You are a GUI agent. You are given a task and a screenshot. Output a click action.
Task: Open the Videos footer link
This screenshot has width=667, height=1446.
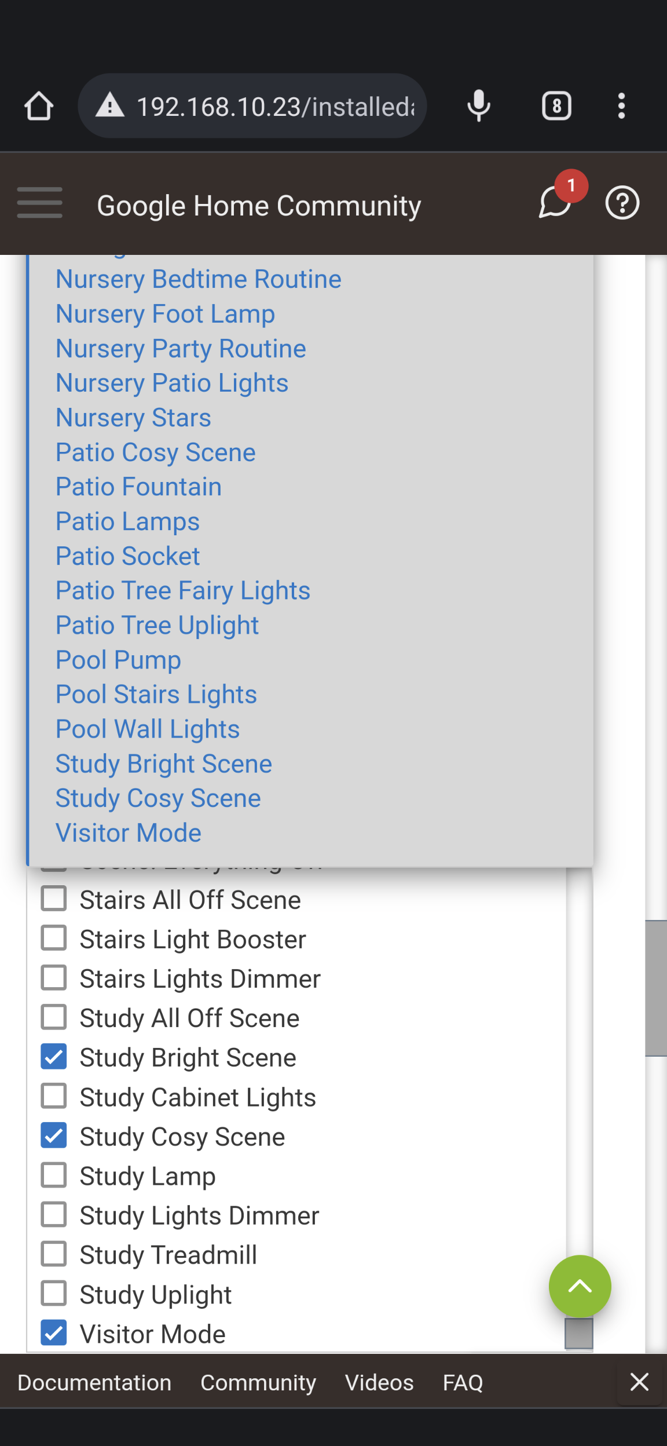(379, 1383)
